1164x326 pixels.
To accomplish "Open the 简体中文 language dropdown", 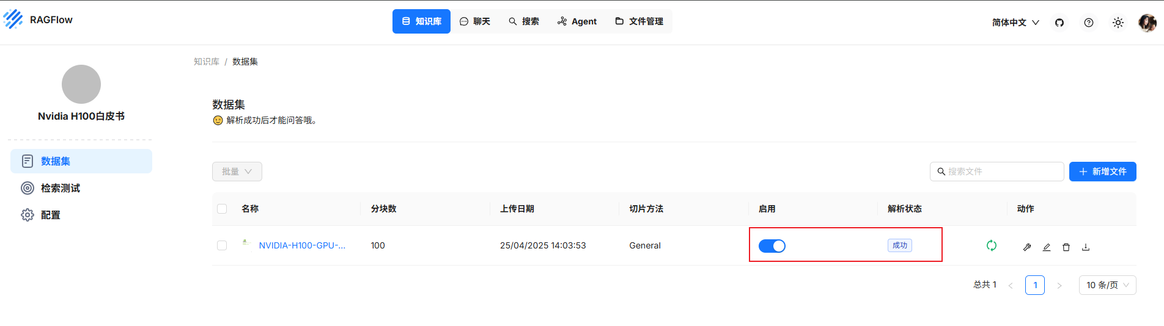I will click(x=1015, y=23).
